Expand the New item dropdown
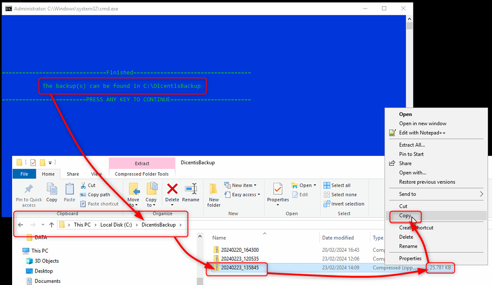This screenshot has height=285, width=492. pyautogui.click(x=255, y=185)
